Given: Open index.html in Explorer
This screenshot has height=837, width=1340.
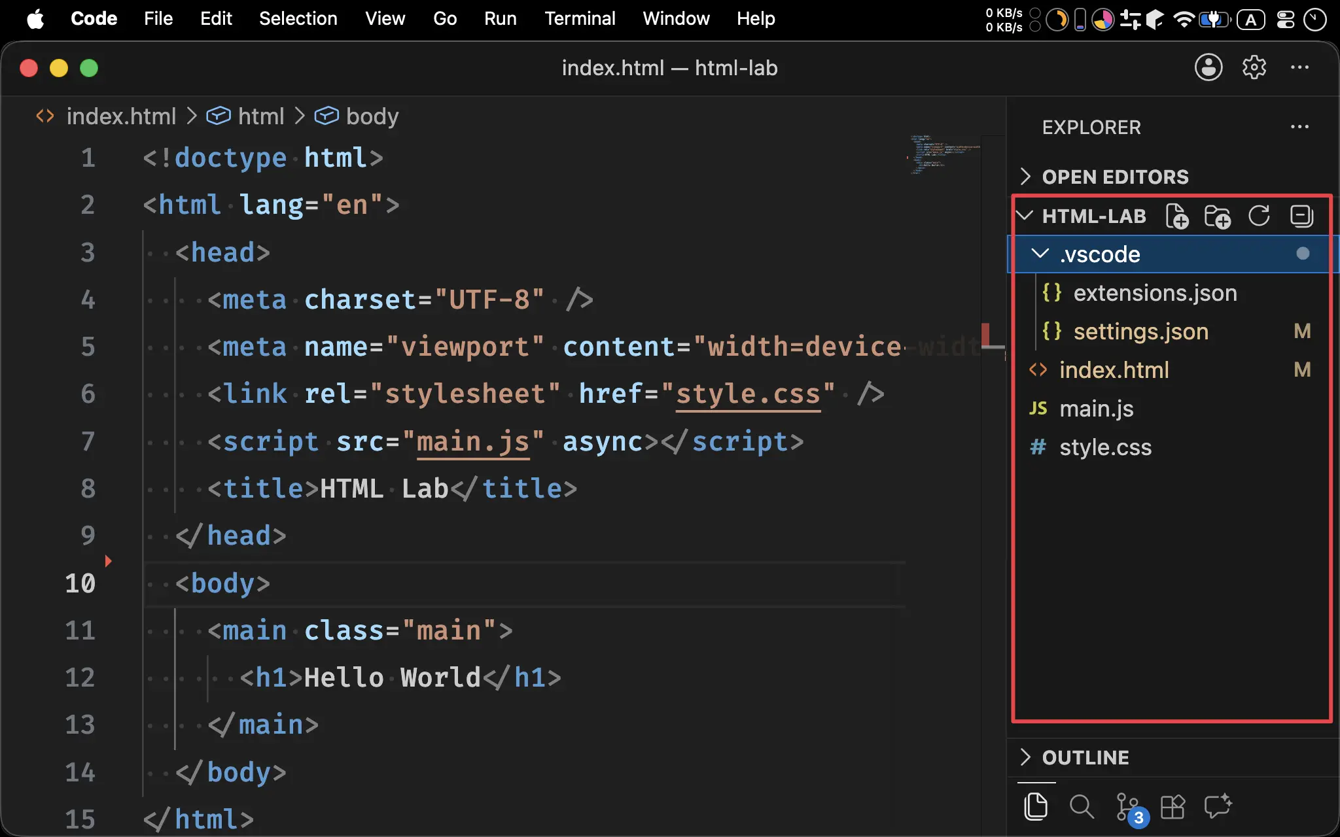Looking at the screenshot, I should coord(1172,369).
